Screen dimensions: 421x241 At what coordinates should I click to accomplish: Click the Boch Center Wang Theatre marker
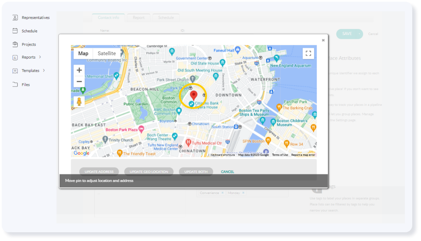click(175, 137)
